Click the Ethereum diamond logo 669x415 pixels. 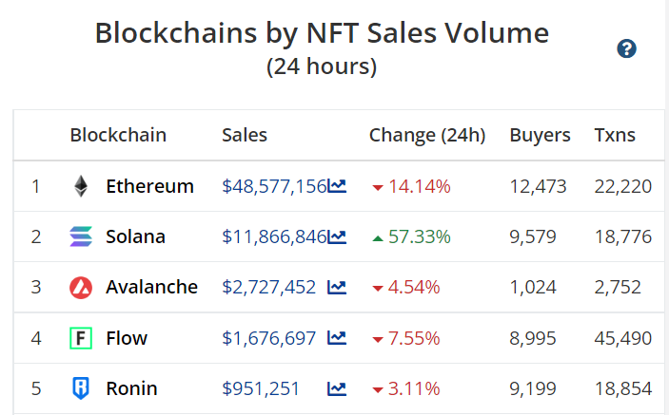(x=81, y=186)
